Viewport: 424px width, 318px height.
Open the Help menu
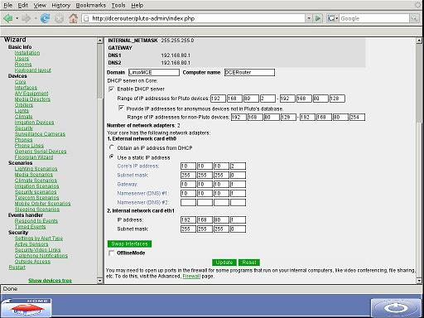point(137,5)
